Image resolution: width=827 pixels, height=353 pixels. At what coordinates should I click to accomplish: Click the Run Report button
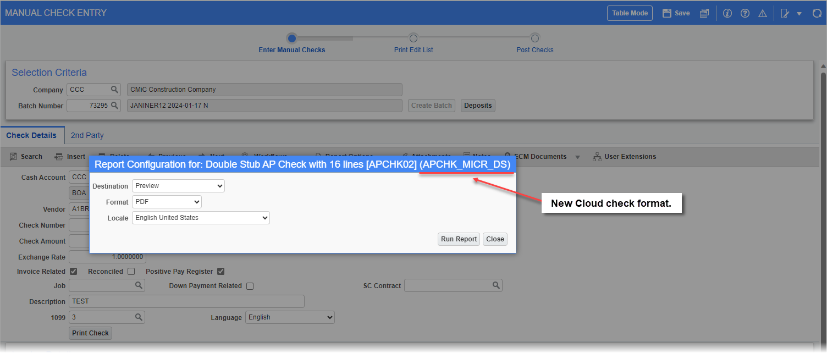pyautogui.click(x=459, y=239)
